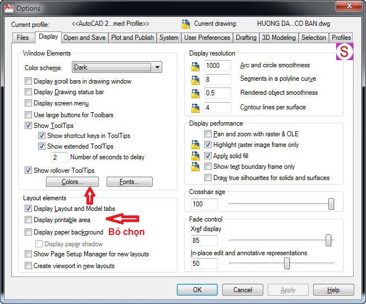Open Help for Options dialog
The width and height of the screenshot is (366, 304).
click(x=333, y=290)
